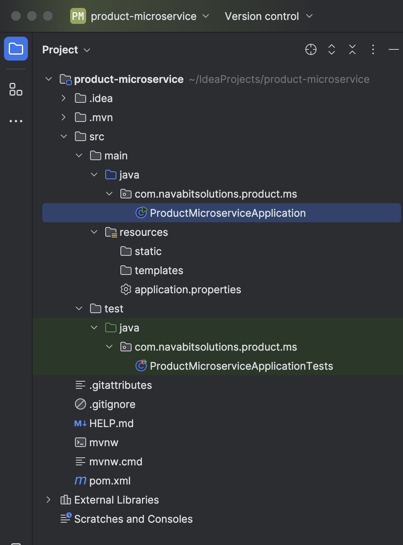Select Scratches and Consoles
Image resolution: width=403 pixels, height=545 pixels.
(x=133, y=519)
